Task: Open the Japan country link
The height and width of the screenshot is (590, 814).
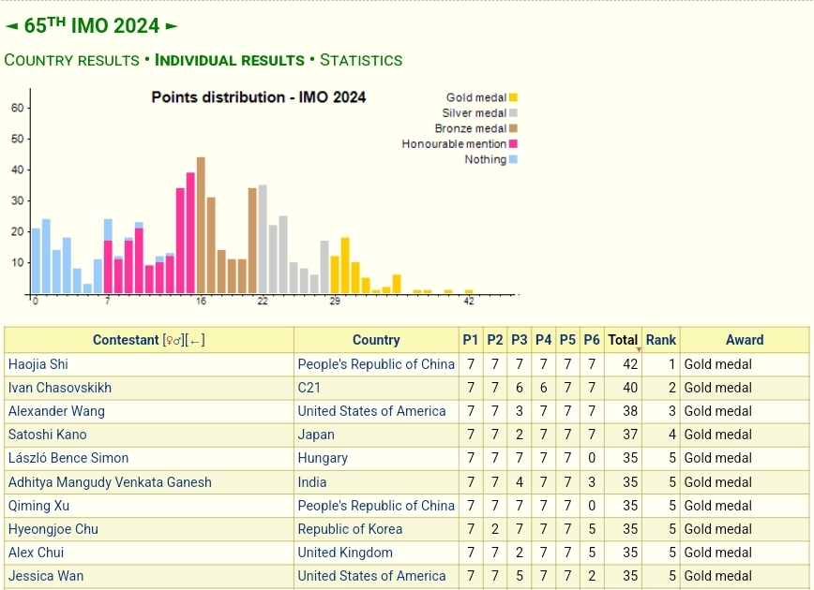Action: click(316, 435)
